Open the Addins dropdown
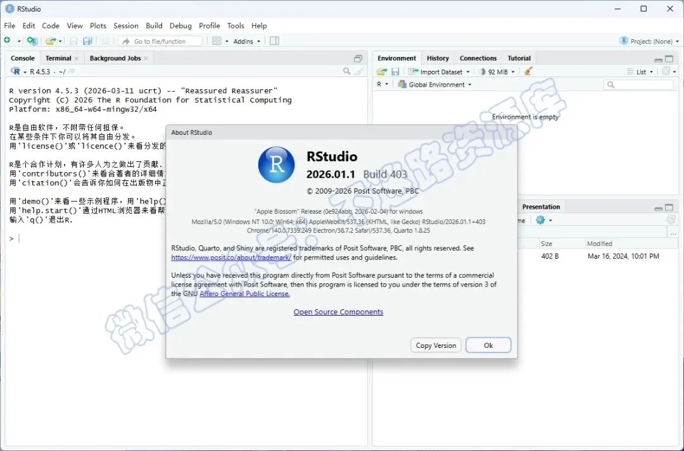The height and width of the screenshot is (451, 684). (246, 41)
